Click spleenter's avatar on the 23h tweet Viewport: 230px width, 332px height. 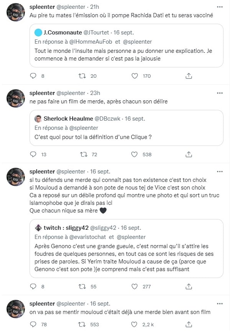(16, 98)
